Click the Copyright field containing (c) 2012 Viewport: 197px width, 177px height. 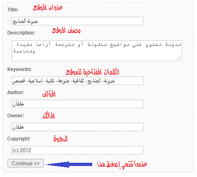click(77, 150)
